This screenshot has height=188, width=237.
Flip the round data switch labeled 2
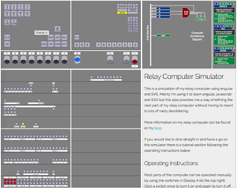(48, 60)
